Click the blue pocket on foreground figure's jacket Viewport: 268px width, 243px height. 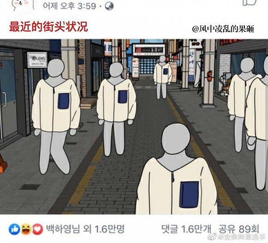[189, 194]
